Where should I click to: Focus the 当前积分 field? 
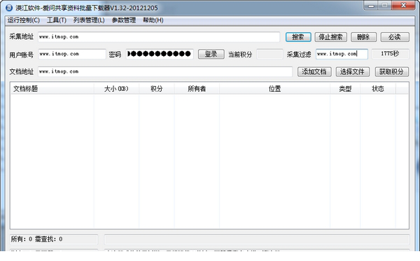pyautogui.click(x=269, y=54)
